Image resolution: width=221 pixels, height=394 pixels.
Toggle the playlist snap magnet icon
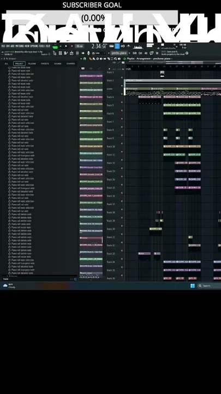click(x=85, y=59)
